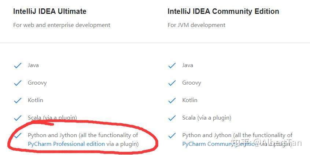Click the "For web and enterprise development" subtitle

(62, 25)
